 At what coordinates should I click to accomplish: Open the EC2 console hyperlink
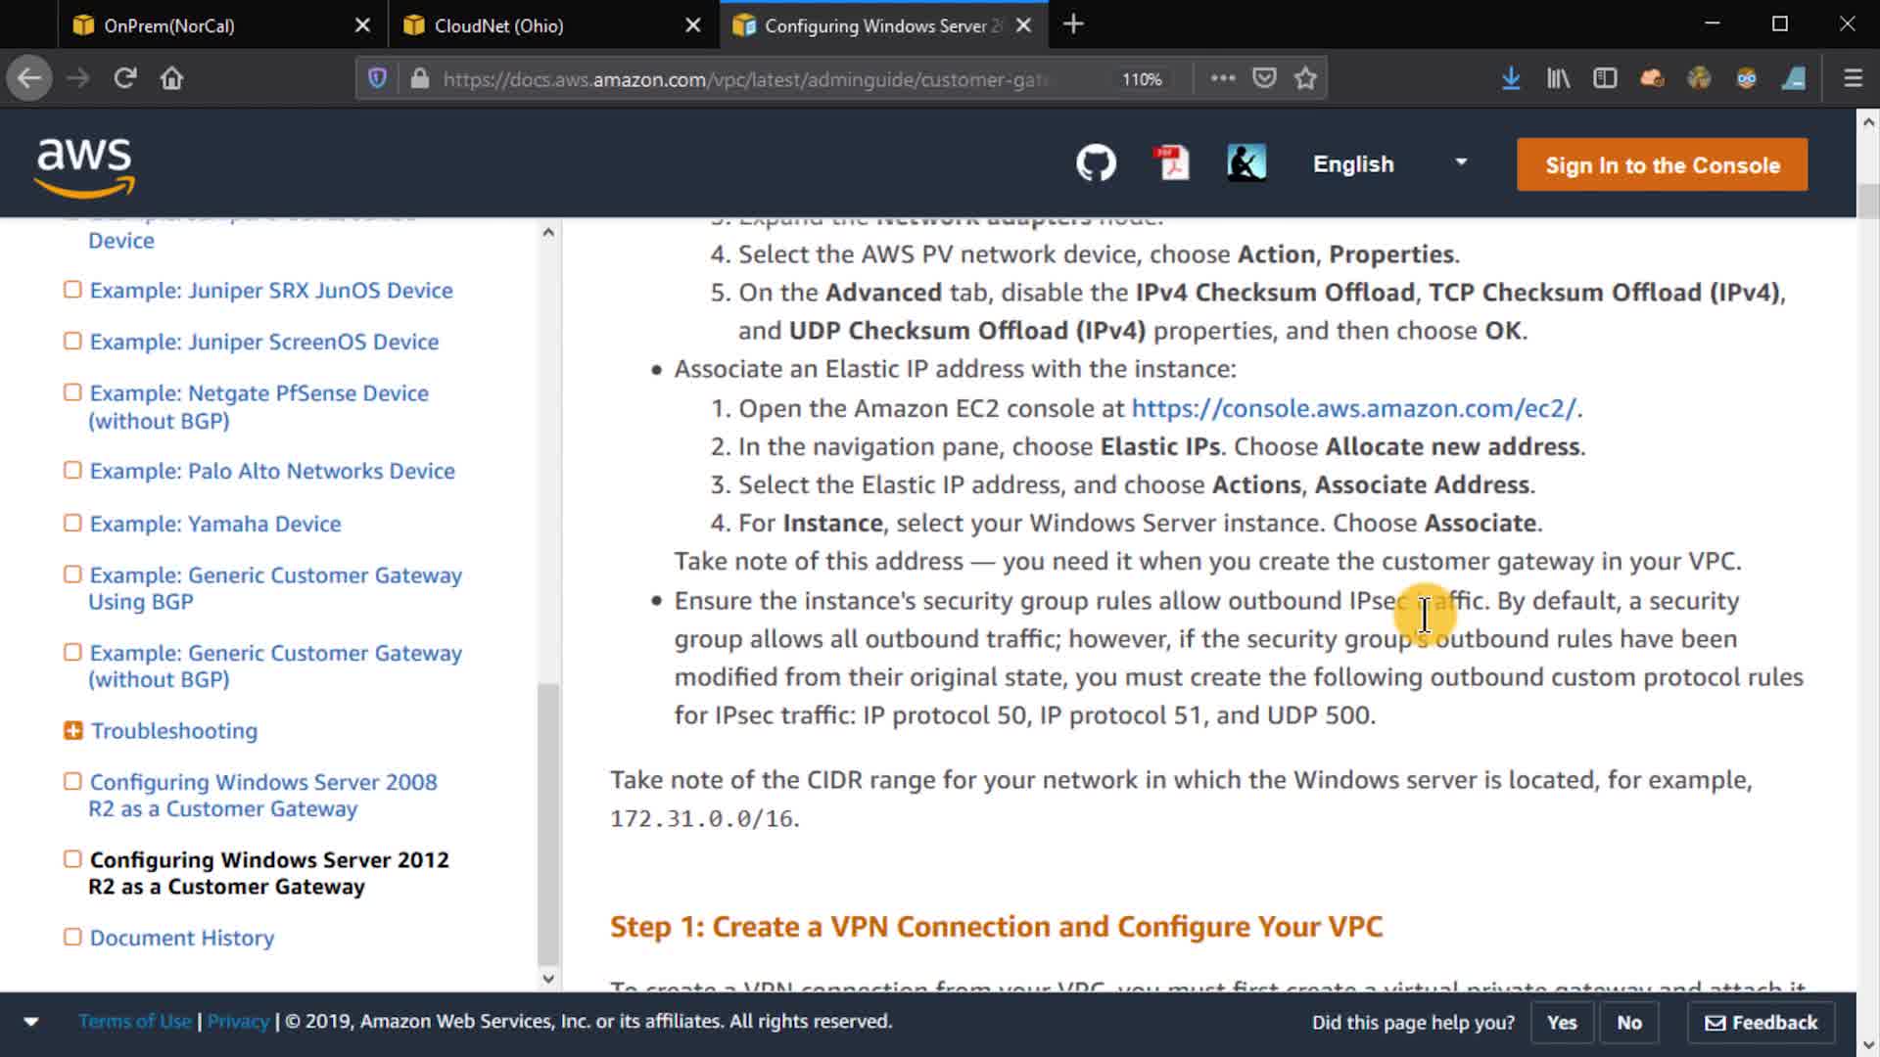click(x=1353, y=408)
